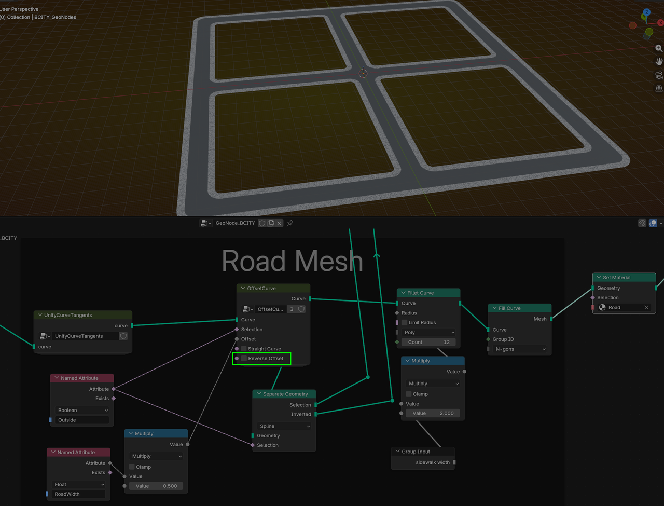Image resolution: width=664 pixels, height=506 pixels.
Task: Toggle the fake user shield in OffsetCurve node
Action: [x=301, y=309]
